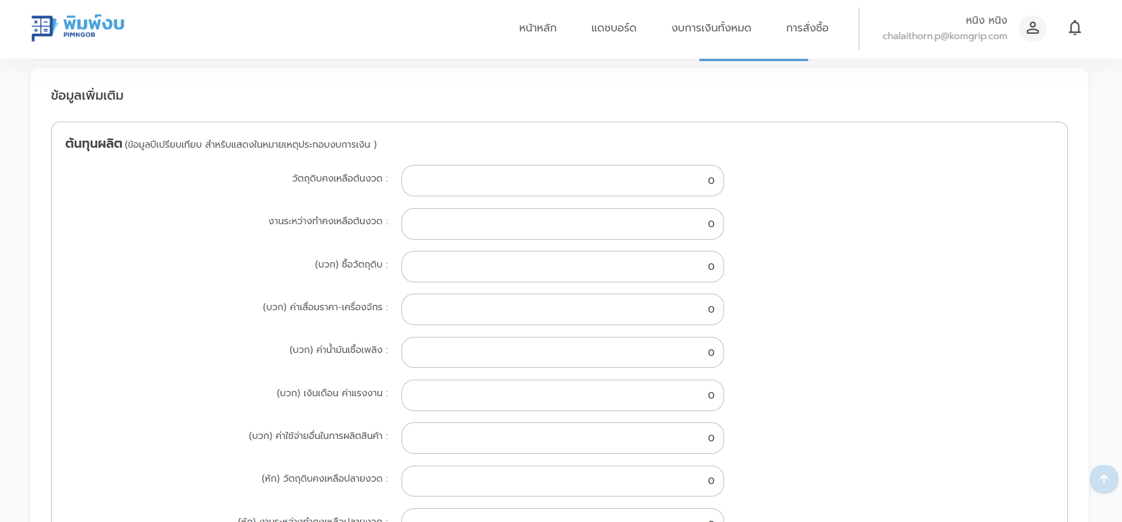This screenshot has width=1122, height=522.
Task: Focus the วัตถุดิบคงเหลือต้นงวด input field
Action: point(562,181)
